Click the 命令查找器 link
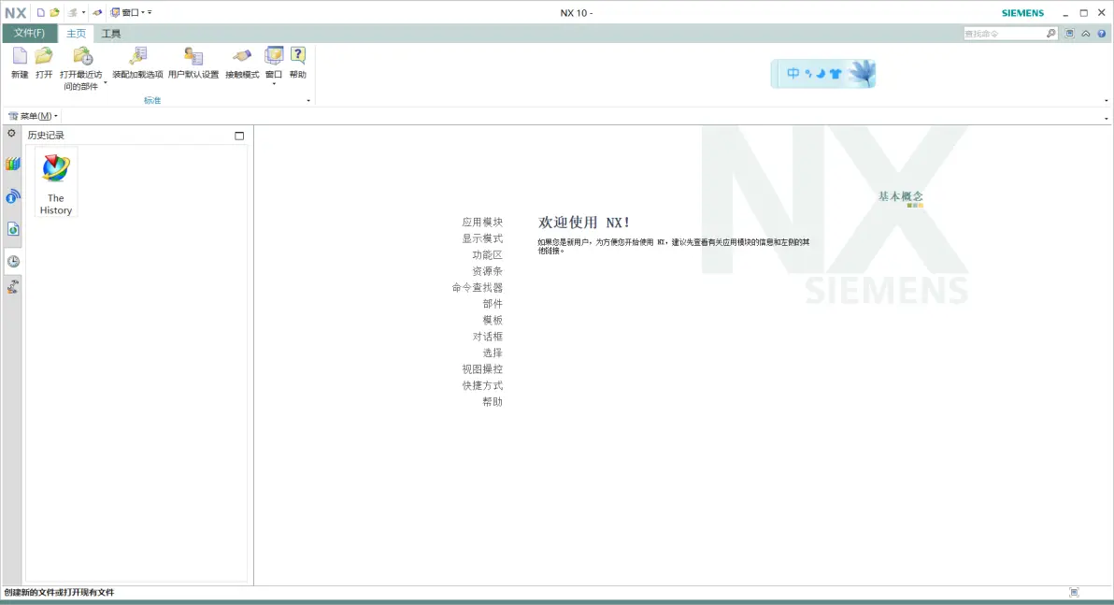Screen dimensions: 1114x605 click(x=478, y=288)
